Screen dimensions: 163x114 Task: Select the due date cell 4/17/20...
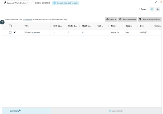coord(144,33)
